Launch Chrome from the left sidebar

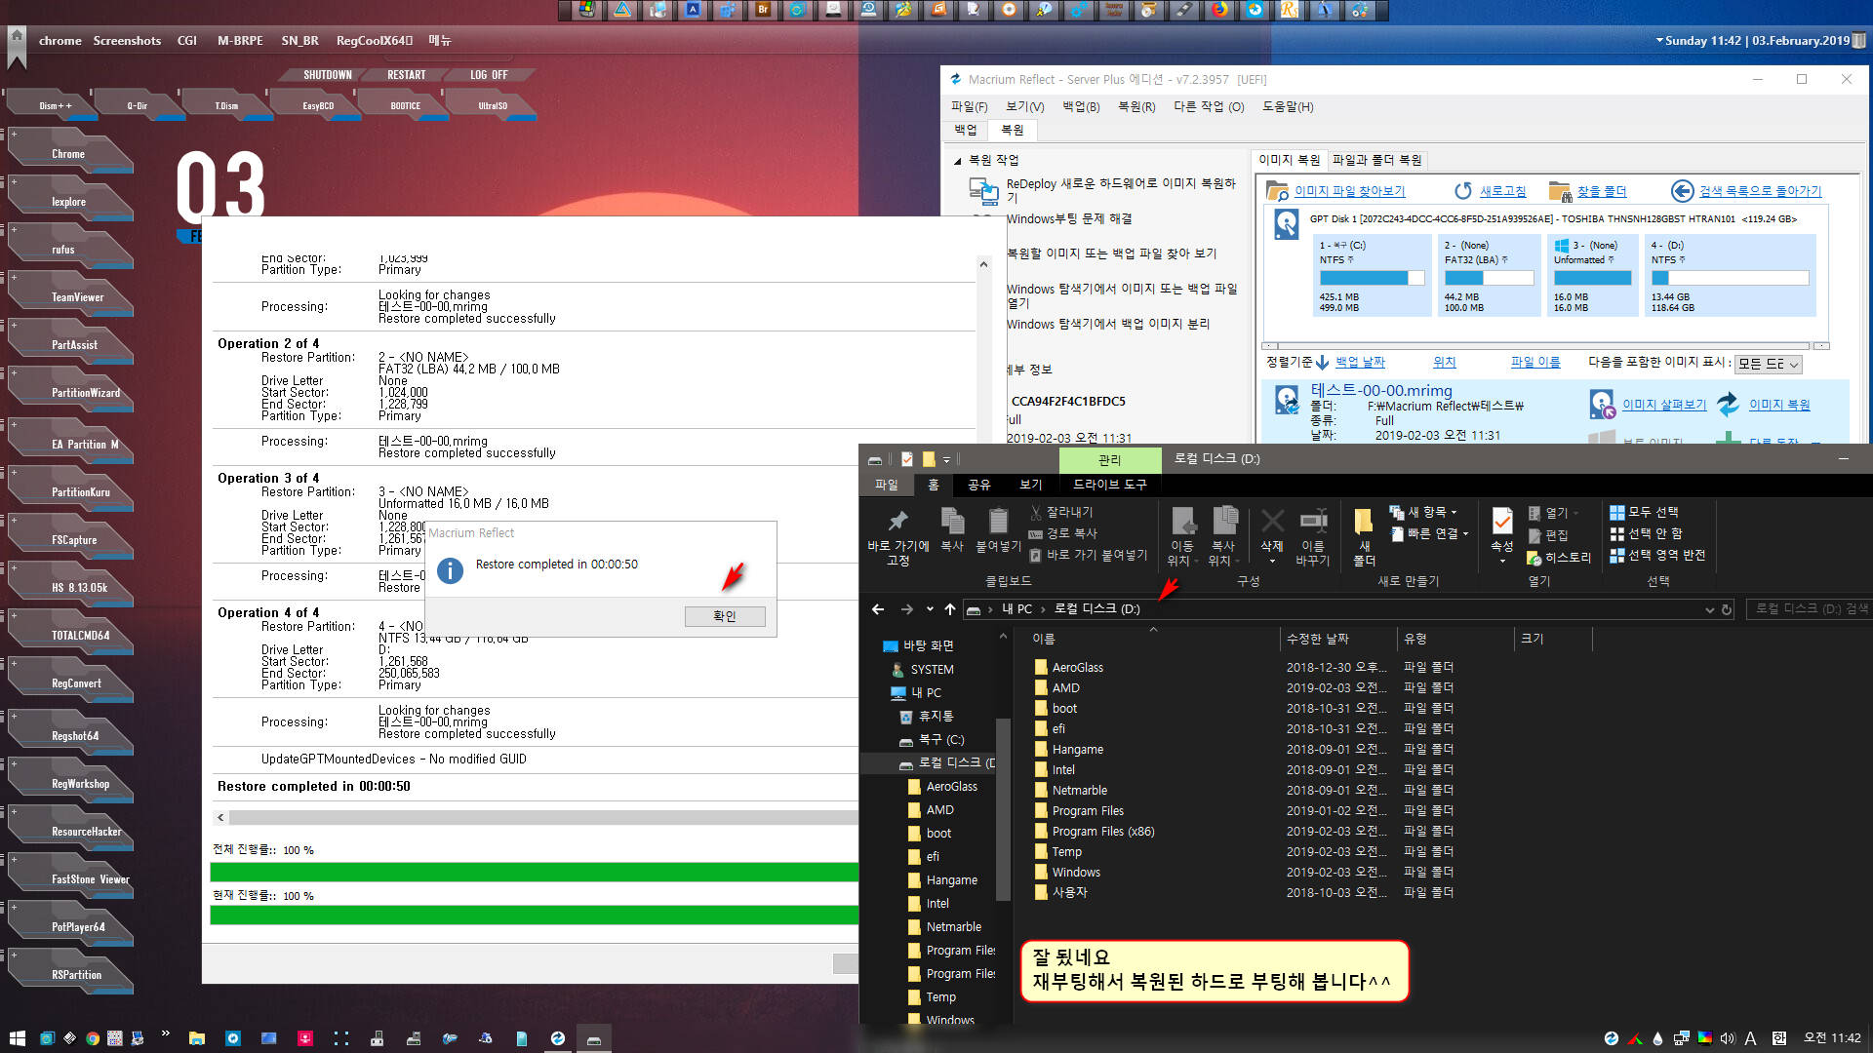[x=68, y=154]
